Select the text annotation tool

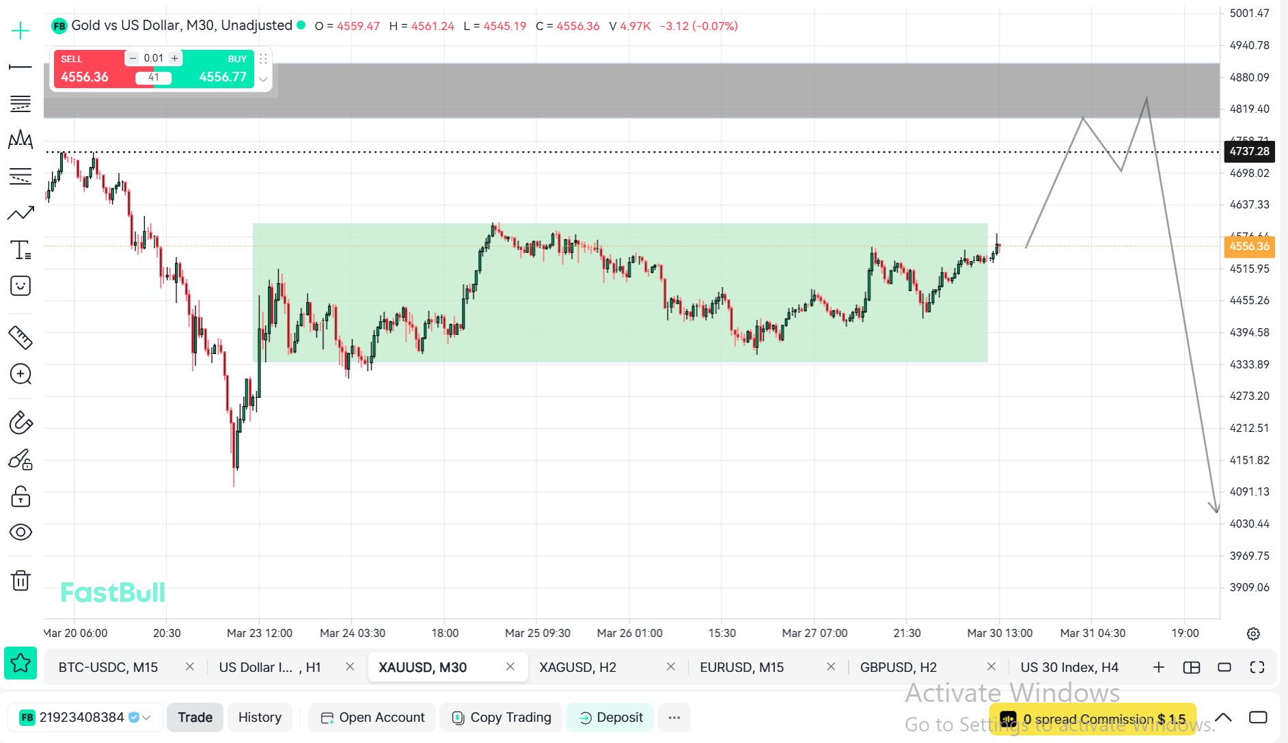pos(20,250)
